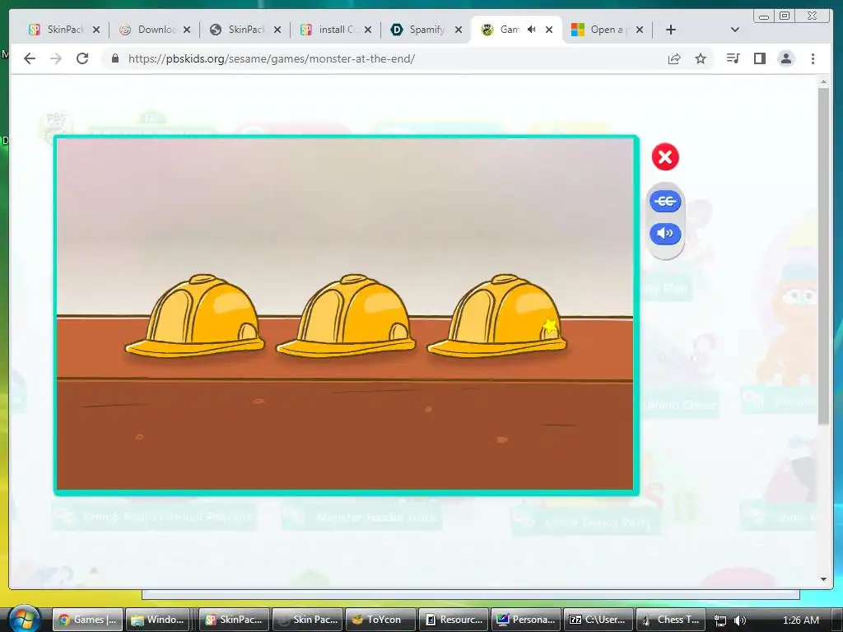The height and width of the screenshot is (632, 843).
Task: Click the page scrollbar up arrow
Action: (x=823, y=82)
